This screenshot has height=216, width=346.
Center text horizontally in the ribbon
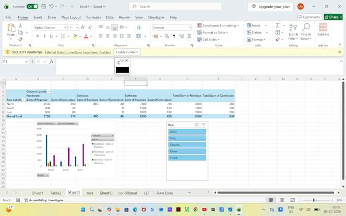tap(108, 36)
